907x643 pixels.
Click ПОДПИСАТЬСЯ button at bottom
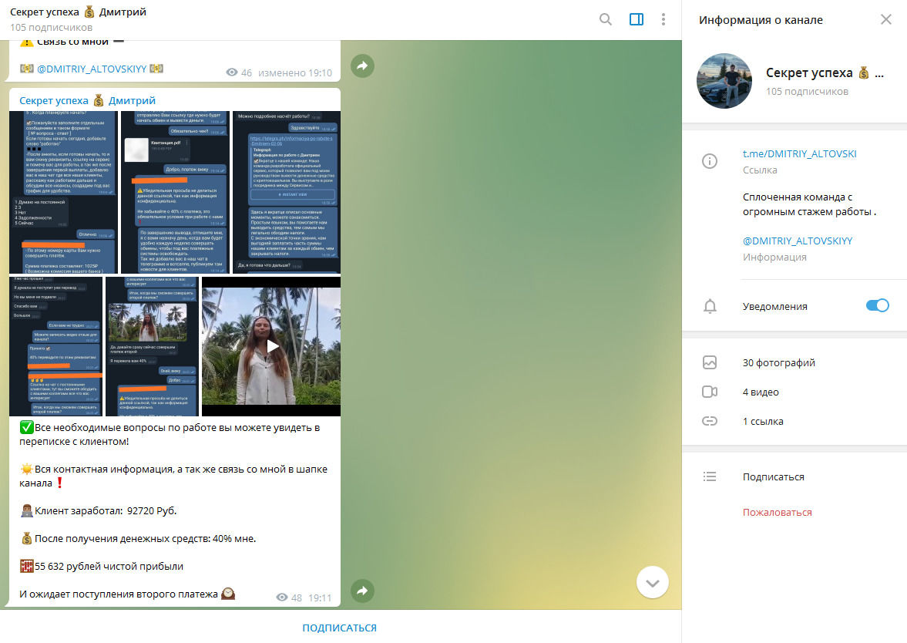[340, 628]
